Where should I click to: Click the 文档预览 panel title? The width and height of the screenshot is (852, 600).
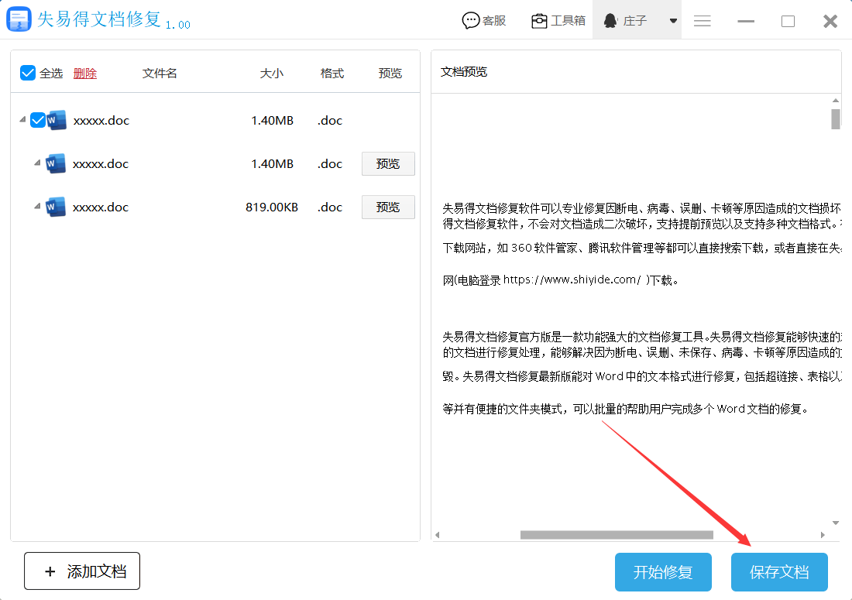pos(463,72)
